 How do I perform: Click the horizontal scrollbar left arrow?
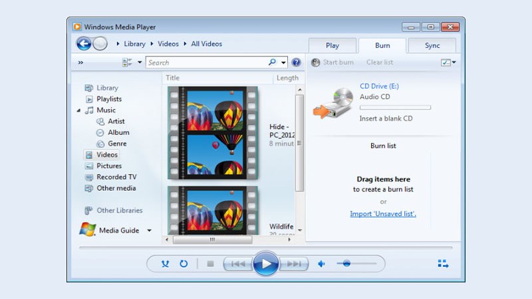[x=167, y=240]
